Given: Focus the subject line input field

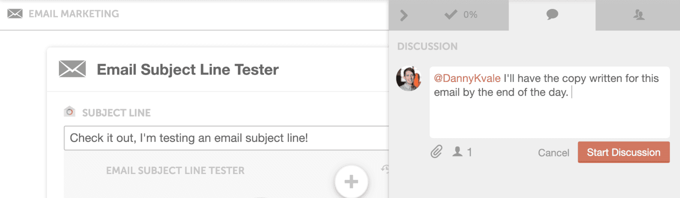Looking at the screenshot, I should click(226, 138).
